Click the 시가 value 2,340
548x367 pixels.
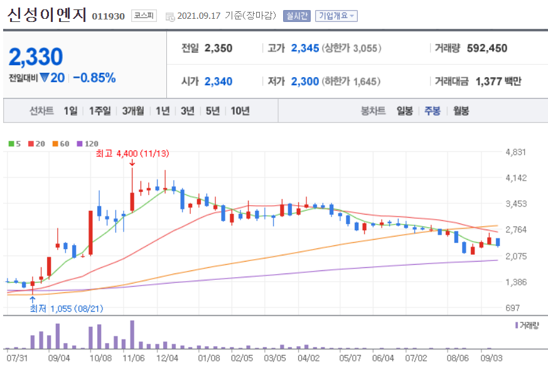tap(218, 81)
